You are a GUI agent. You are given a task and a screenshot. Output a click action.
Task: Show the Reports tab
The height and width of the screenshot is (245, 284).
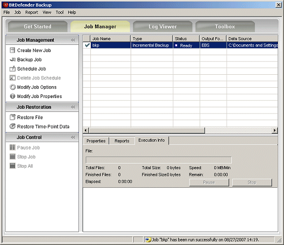click(122, 141)
